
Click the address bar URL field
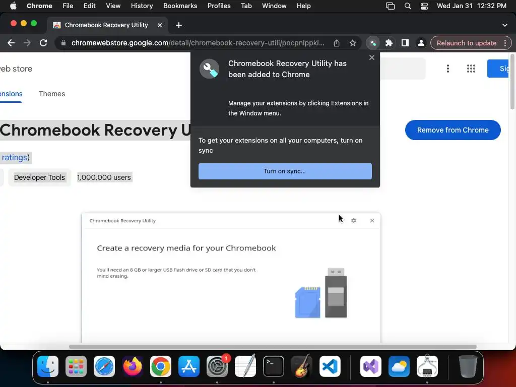coord(198,43)
